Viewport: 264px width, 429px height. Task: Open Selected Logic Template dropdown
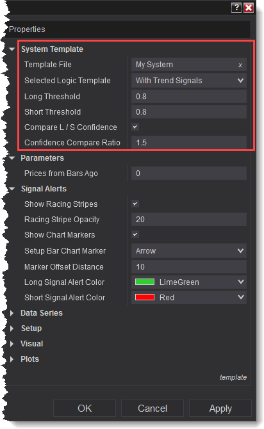189,81
